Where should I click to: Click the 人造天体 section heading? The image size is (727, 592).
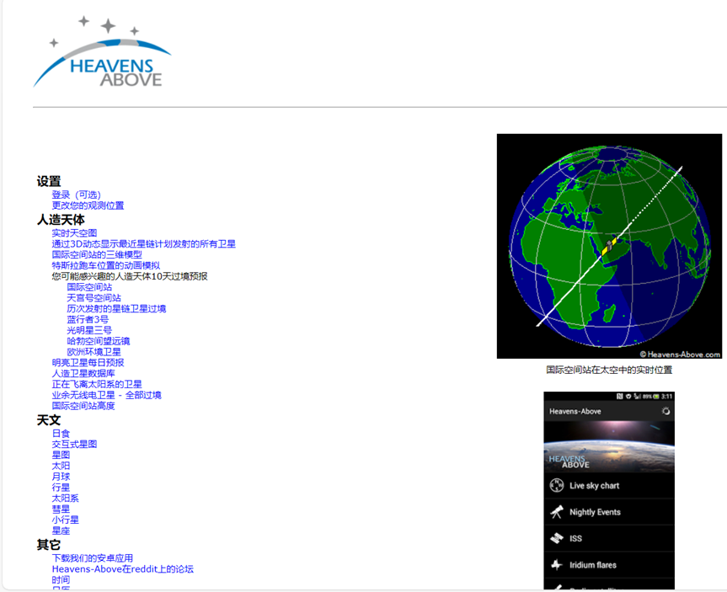tap(61, 220)
